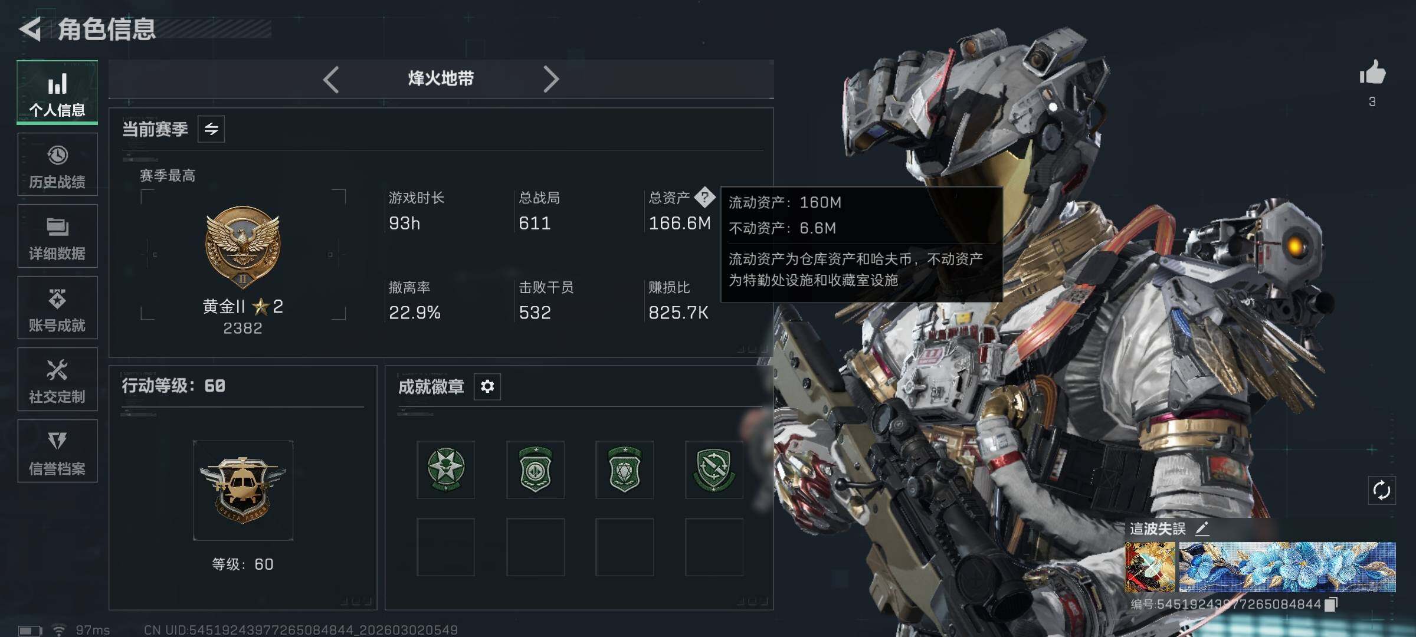
Task: Open the 信誉档案 sidebar item
Action: pyautogui.click(x=57, y=451)
